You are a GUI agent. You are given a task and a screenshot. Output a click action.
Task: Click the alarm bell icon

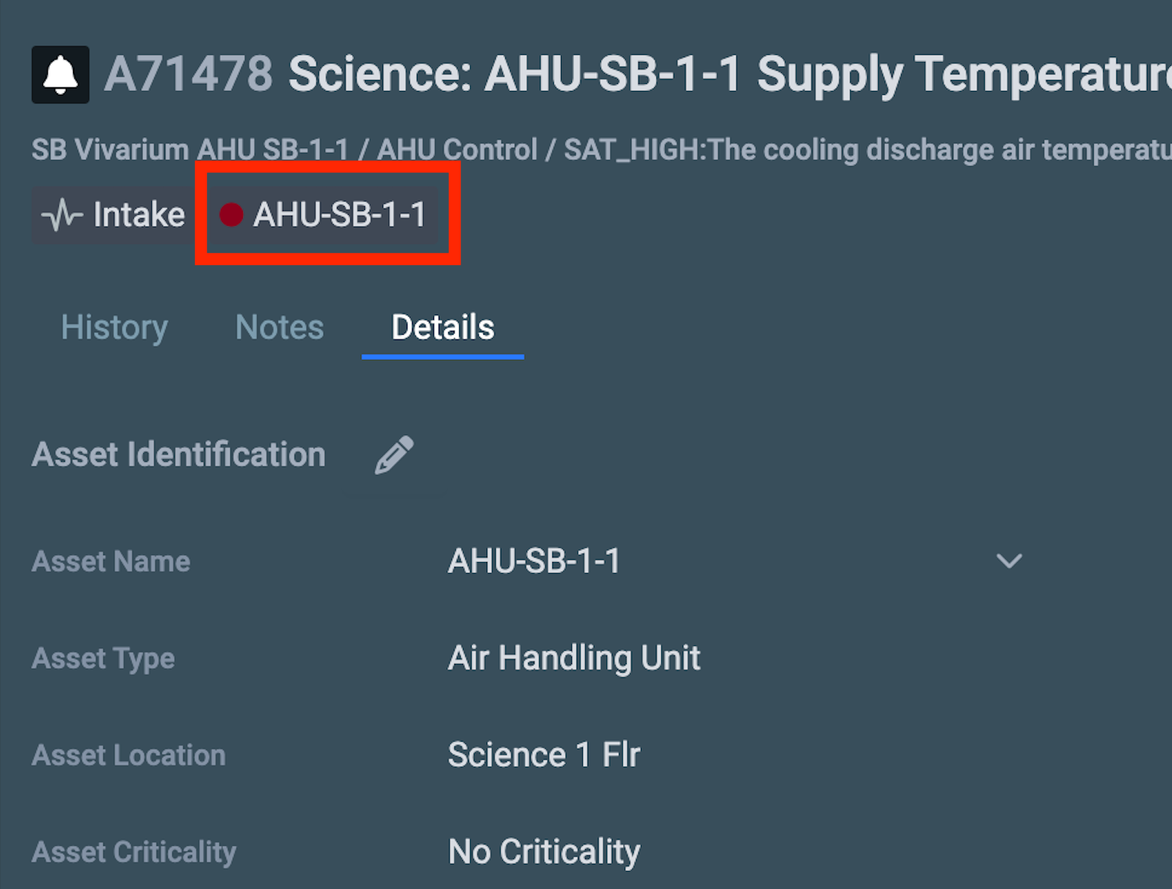[x=60, y=74]
